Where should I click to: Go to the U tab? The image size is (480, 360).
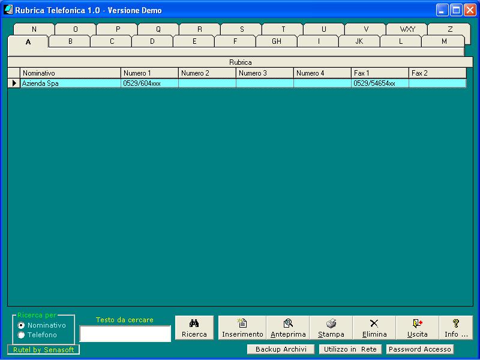[324, 29]
